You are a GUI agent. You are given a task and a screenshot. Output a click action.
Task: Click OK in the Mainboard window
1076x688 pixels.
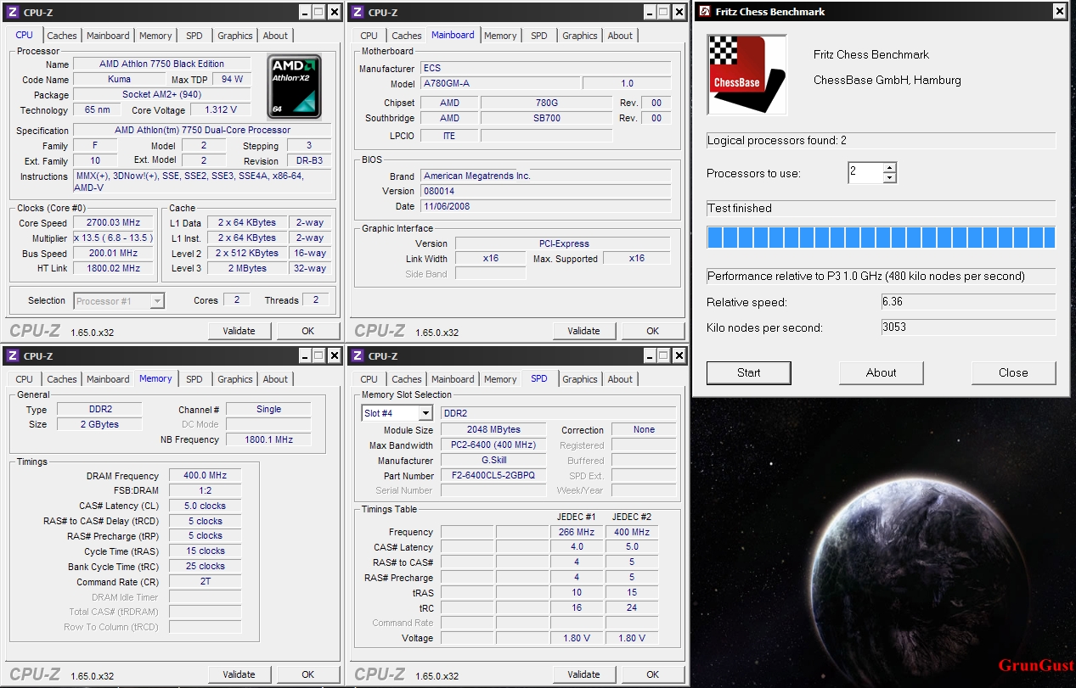pyautogui.click(x=653, y=331)
